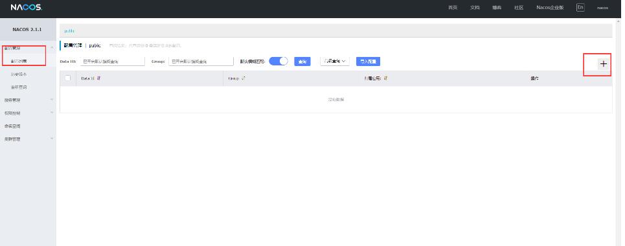
Task: Click the plus icon to create configuration
Action: pyautogui.click(x=604, y=64)
